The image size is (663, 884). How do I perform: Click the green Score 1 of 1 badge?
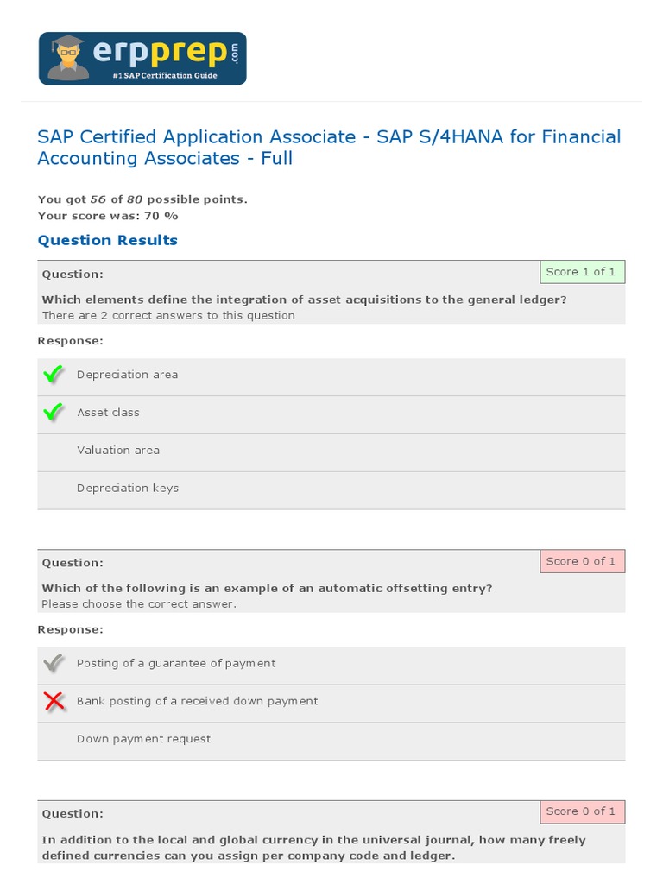(582, 272)
